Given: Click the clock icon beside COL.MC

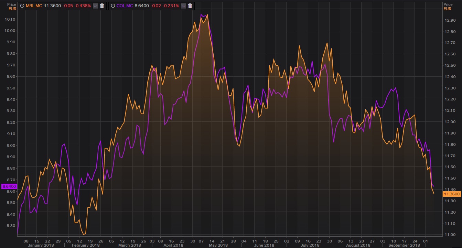Looking at the screenshot, I should tap(113, 6).
